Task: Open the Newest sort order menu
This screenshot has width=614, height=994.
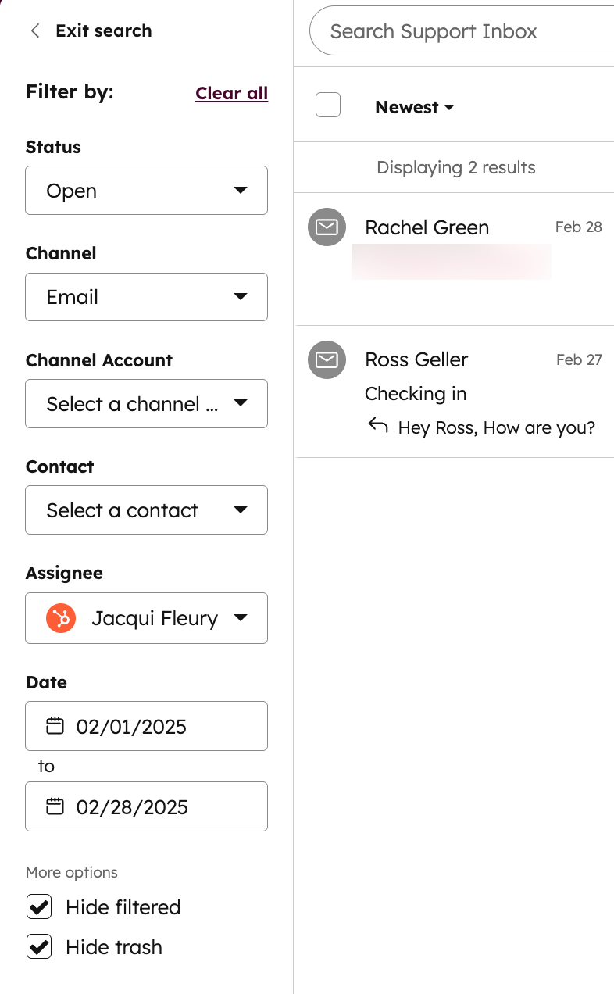Action: tap(415, 107)
